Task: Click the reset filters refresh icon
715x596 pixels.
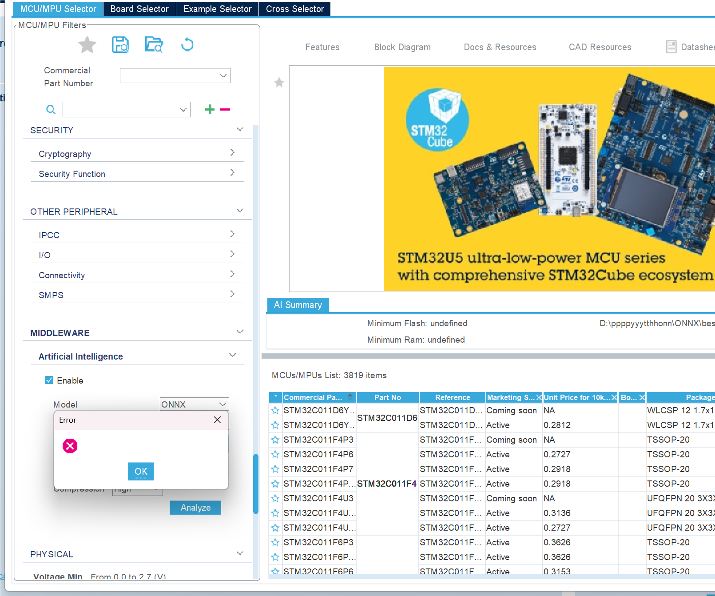Action: click(187, 44)
